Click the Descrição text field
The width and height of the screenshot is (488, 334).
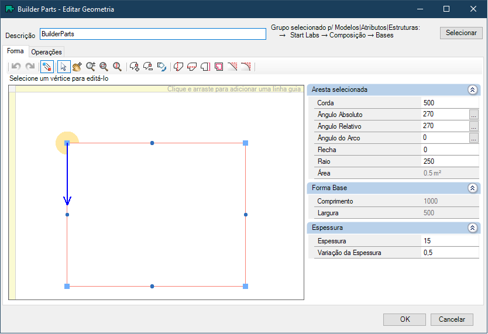pyautogui.click(x=153, y=34)
